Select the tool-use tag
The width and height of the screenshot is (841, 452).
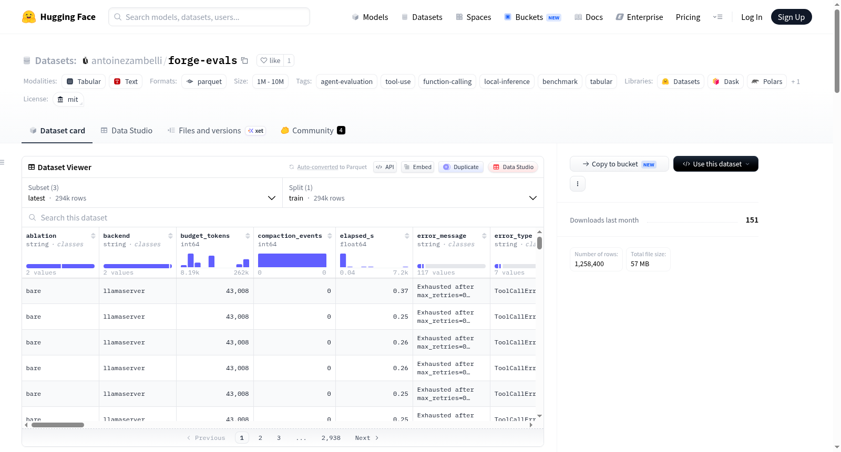398,81
